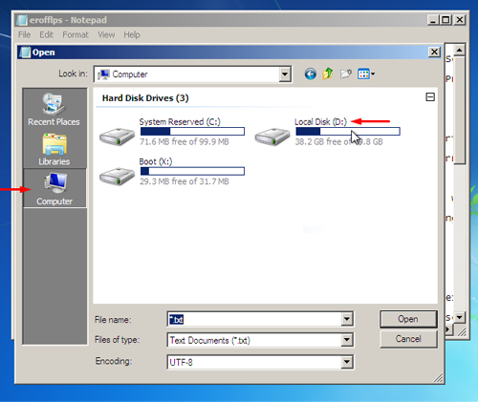
Task: Click the System Reserved (C:) label
Action: click(x=180, y=122)
